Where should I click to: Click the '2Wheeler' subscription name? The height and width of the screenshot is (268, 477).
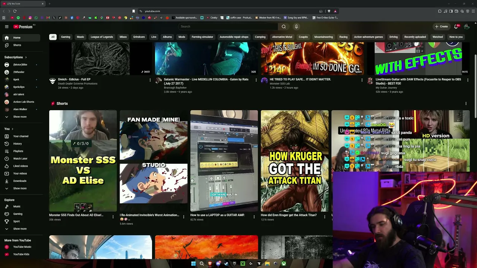19,72
